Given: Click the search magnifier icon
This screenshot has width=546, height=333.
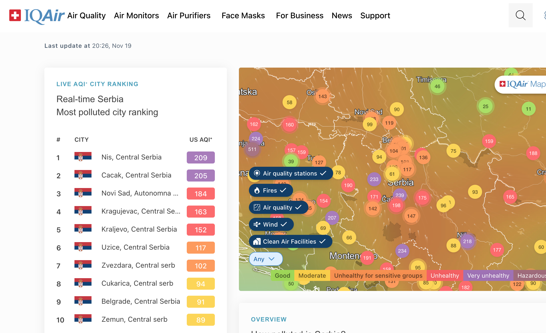Looking at the screenshot, I should (x=520, y=15).
